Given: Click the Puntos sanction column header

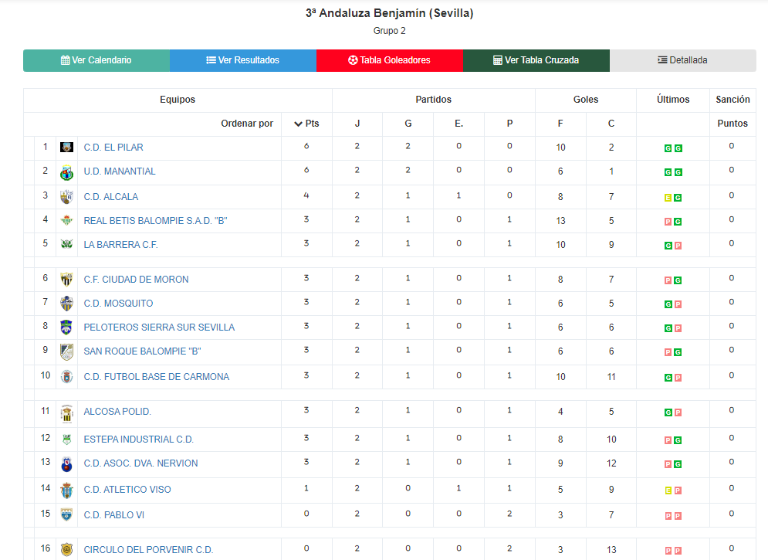Looking at the screenshot, I should [732, 124].
